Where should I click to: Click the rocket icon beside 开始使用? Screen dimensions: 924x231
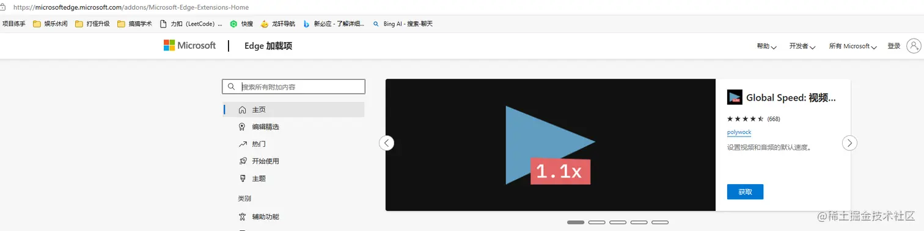click(x=242, y=161)
